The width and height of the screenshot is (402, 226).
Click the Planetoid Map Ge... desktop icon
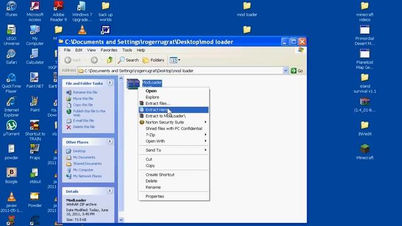(x=364, y=59)
